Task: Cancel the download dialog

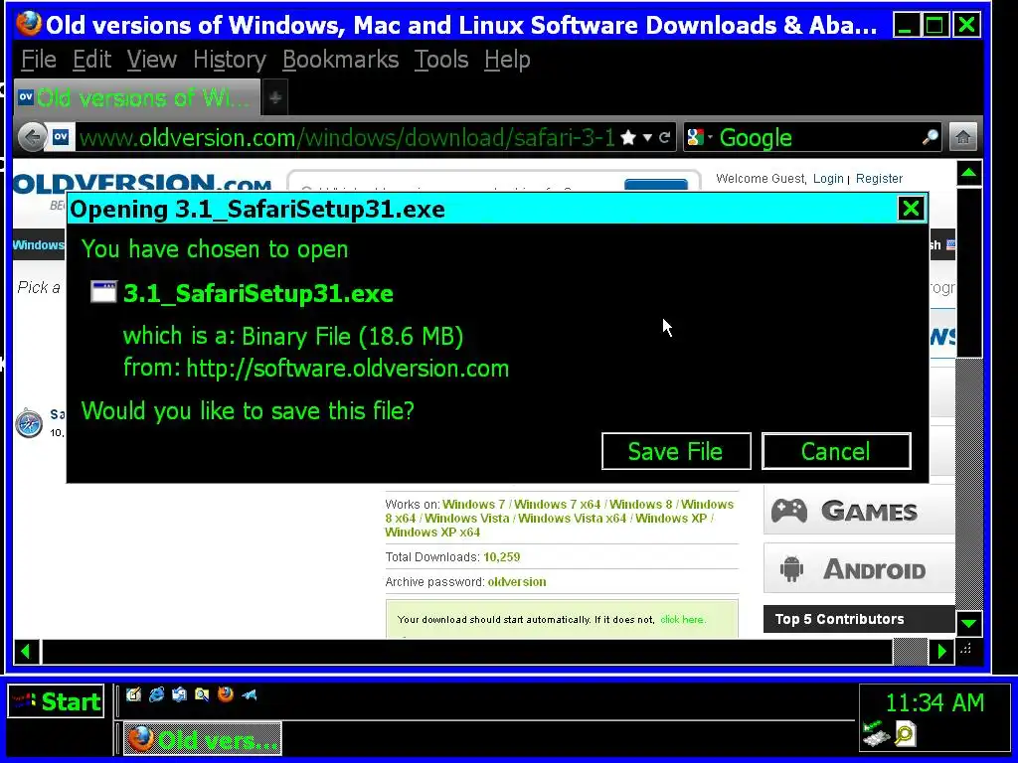Action: 836,451
